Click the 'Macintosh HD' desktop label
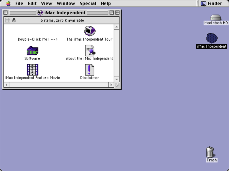 point(216,23)
